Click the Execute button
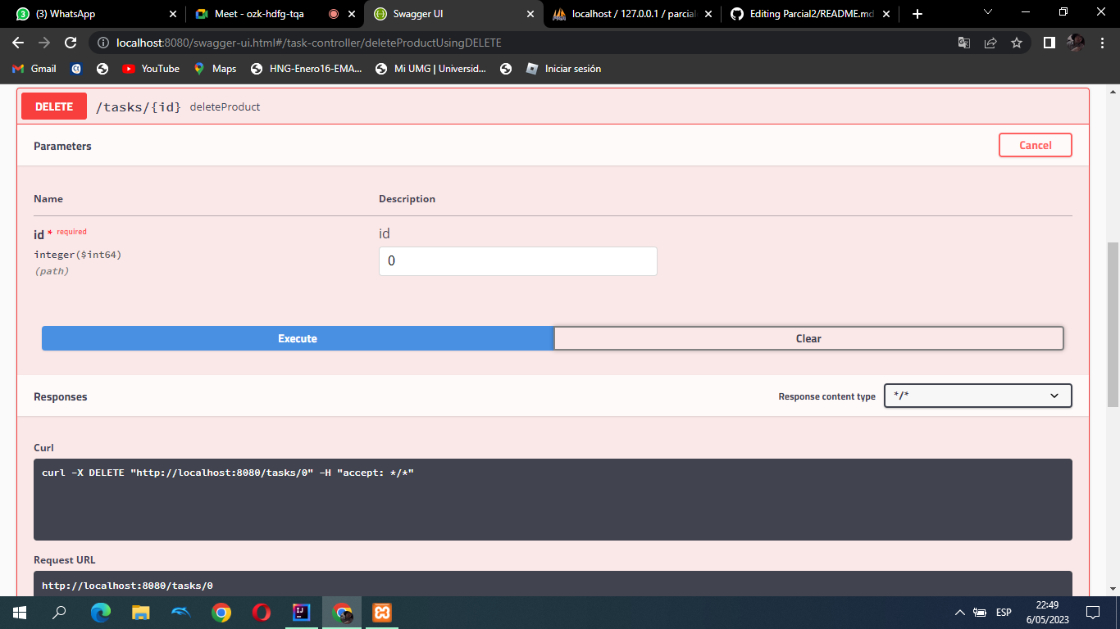 [x=296, y=337]
